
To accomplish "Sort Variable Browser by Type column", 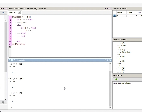I will (x=140, y=12).
